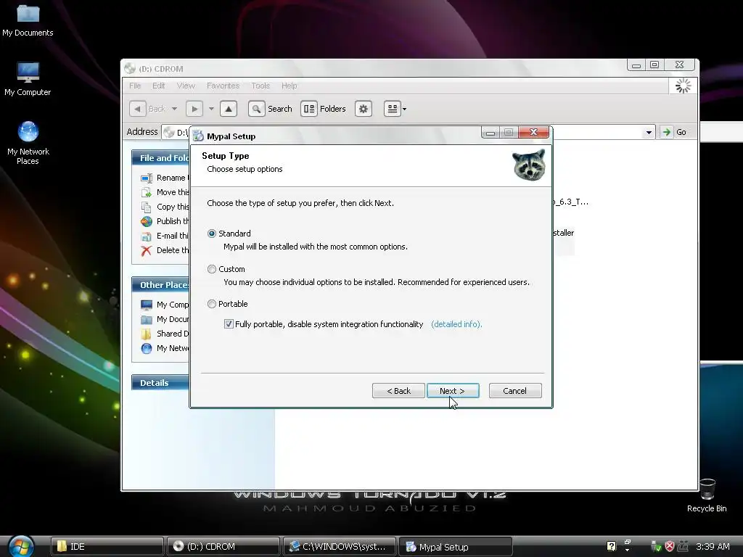Click the Rename task icon
This screenshot has width=743, height=557.
point(147,178)
